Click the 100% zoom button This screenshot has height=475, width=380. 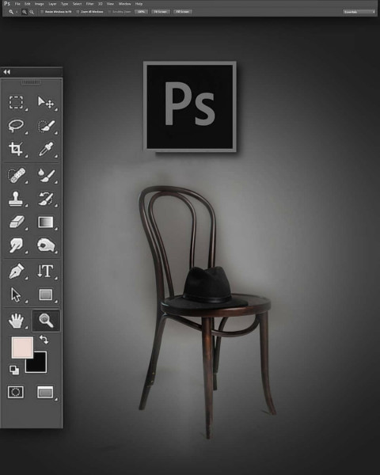(141, 12)
